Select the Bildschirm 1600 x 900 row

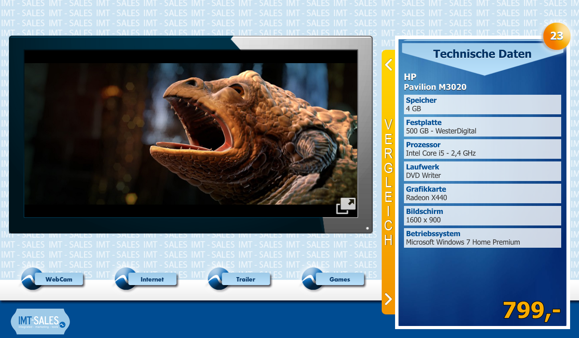pos(482,216)
